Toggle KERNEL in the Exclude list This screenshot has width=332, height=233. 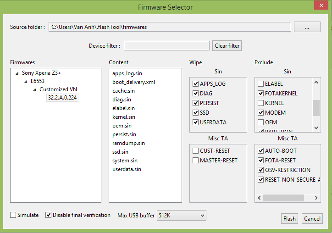pos(261,103)
